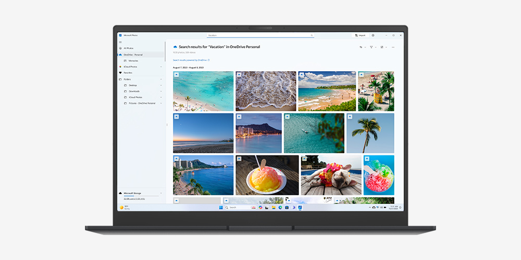The height and width of the screenshot is (260, 521).
Task: Click the Favorites heart icon in sidebar
Action: (x=120, y=73)
